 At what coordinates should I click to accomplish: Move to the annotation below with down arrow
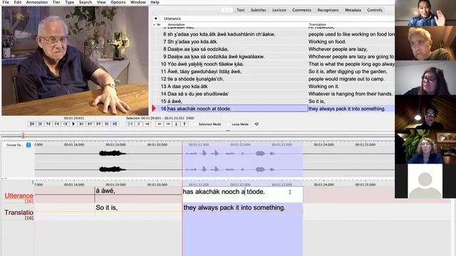click(176, 124)
